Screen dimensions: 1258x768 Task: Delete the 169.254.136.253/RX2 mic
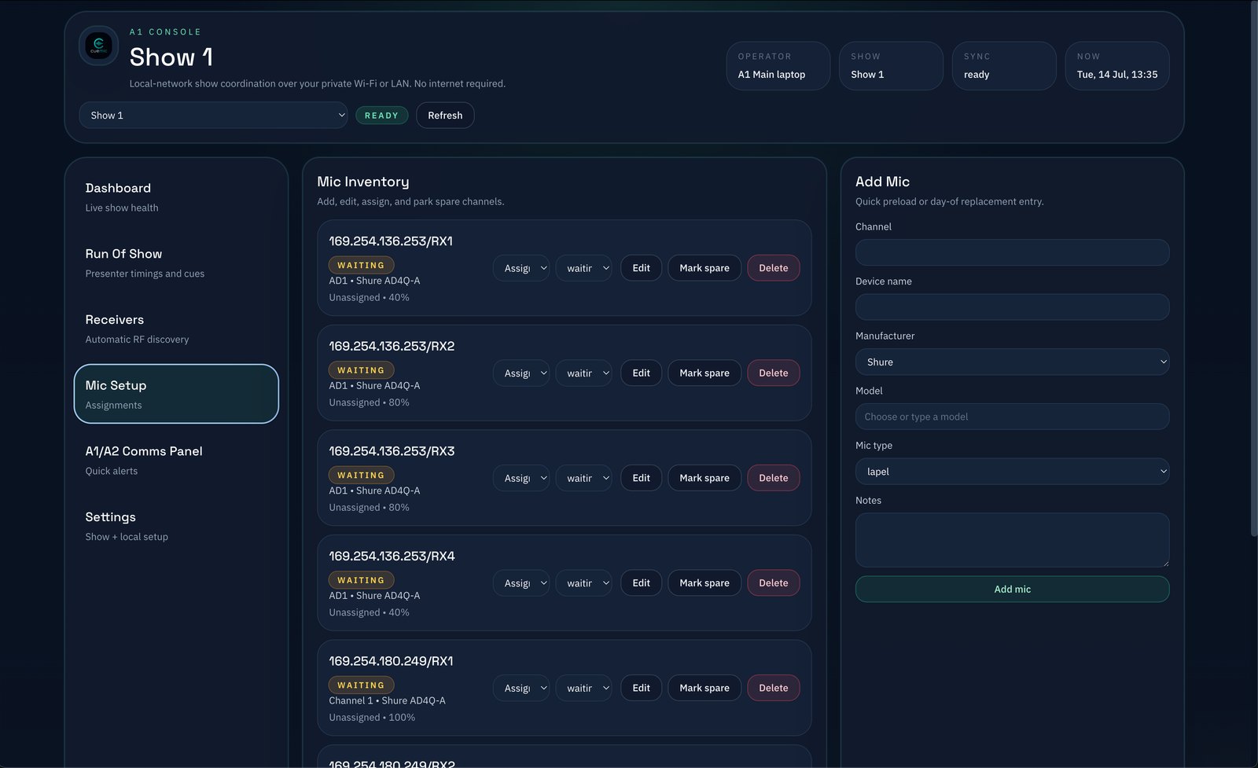pos(774,373)
